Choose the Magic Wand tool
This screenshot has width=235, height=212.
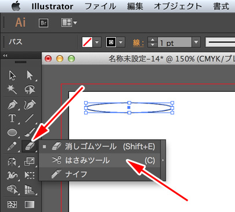pyautogui.click(x=12, y=89)
